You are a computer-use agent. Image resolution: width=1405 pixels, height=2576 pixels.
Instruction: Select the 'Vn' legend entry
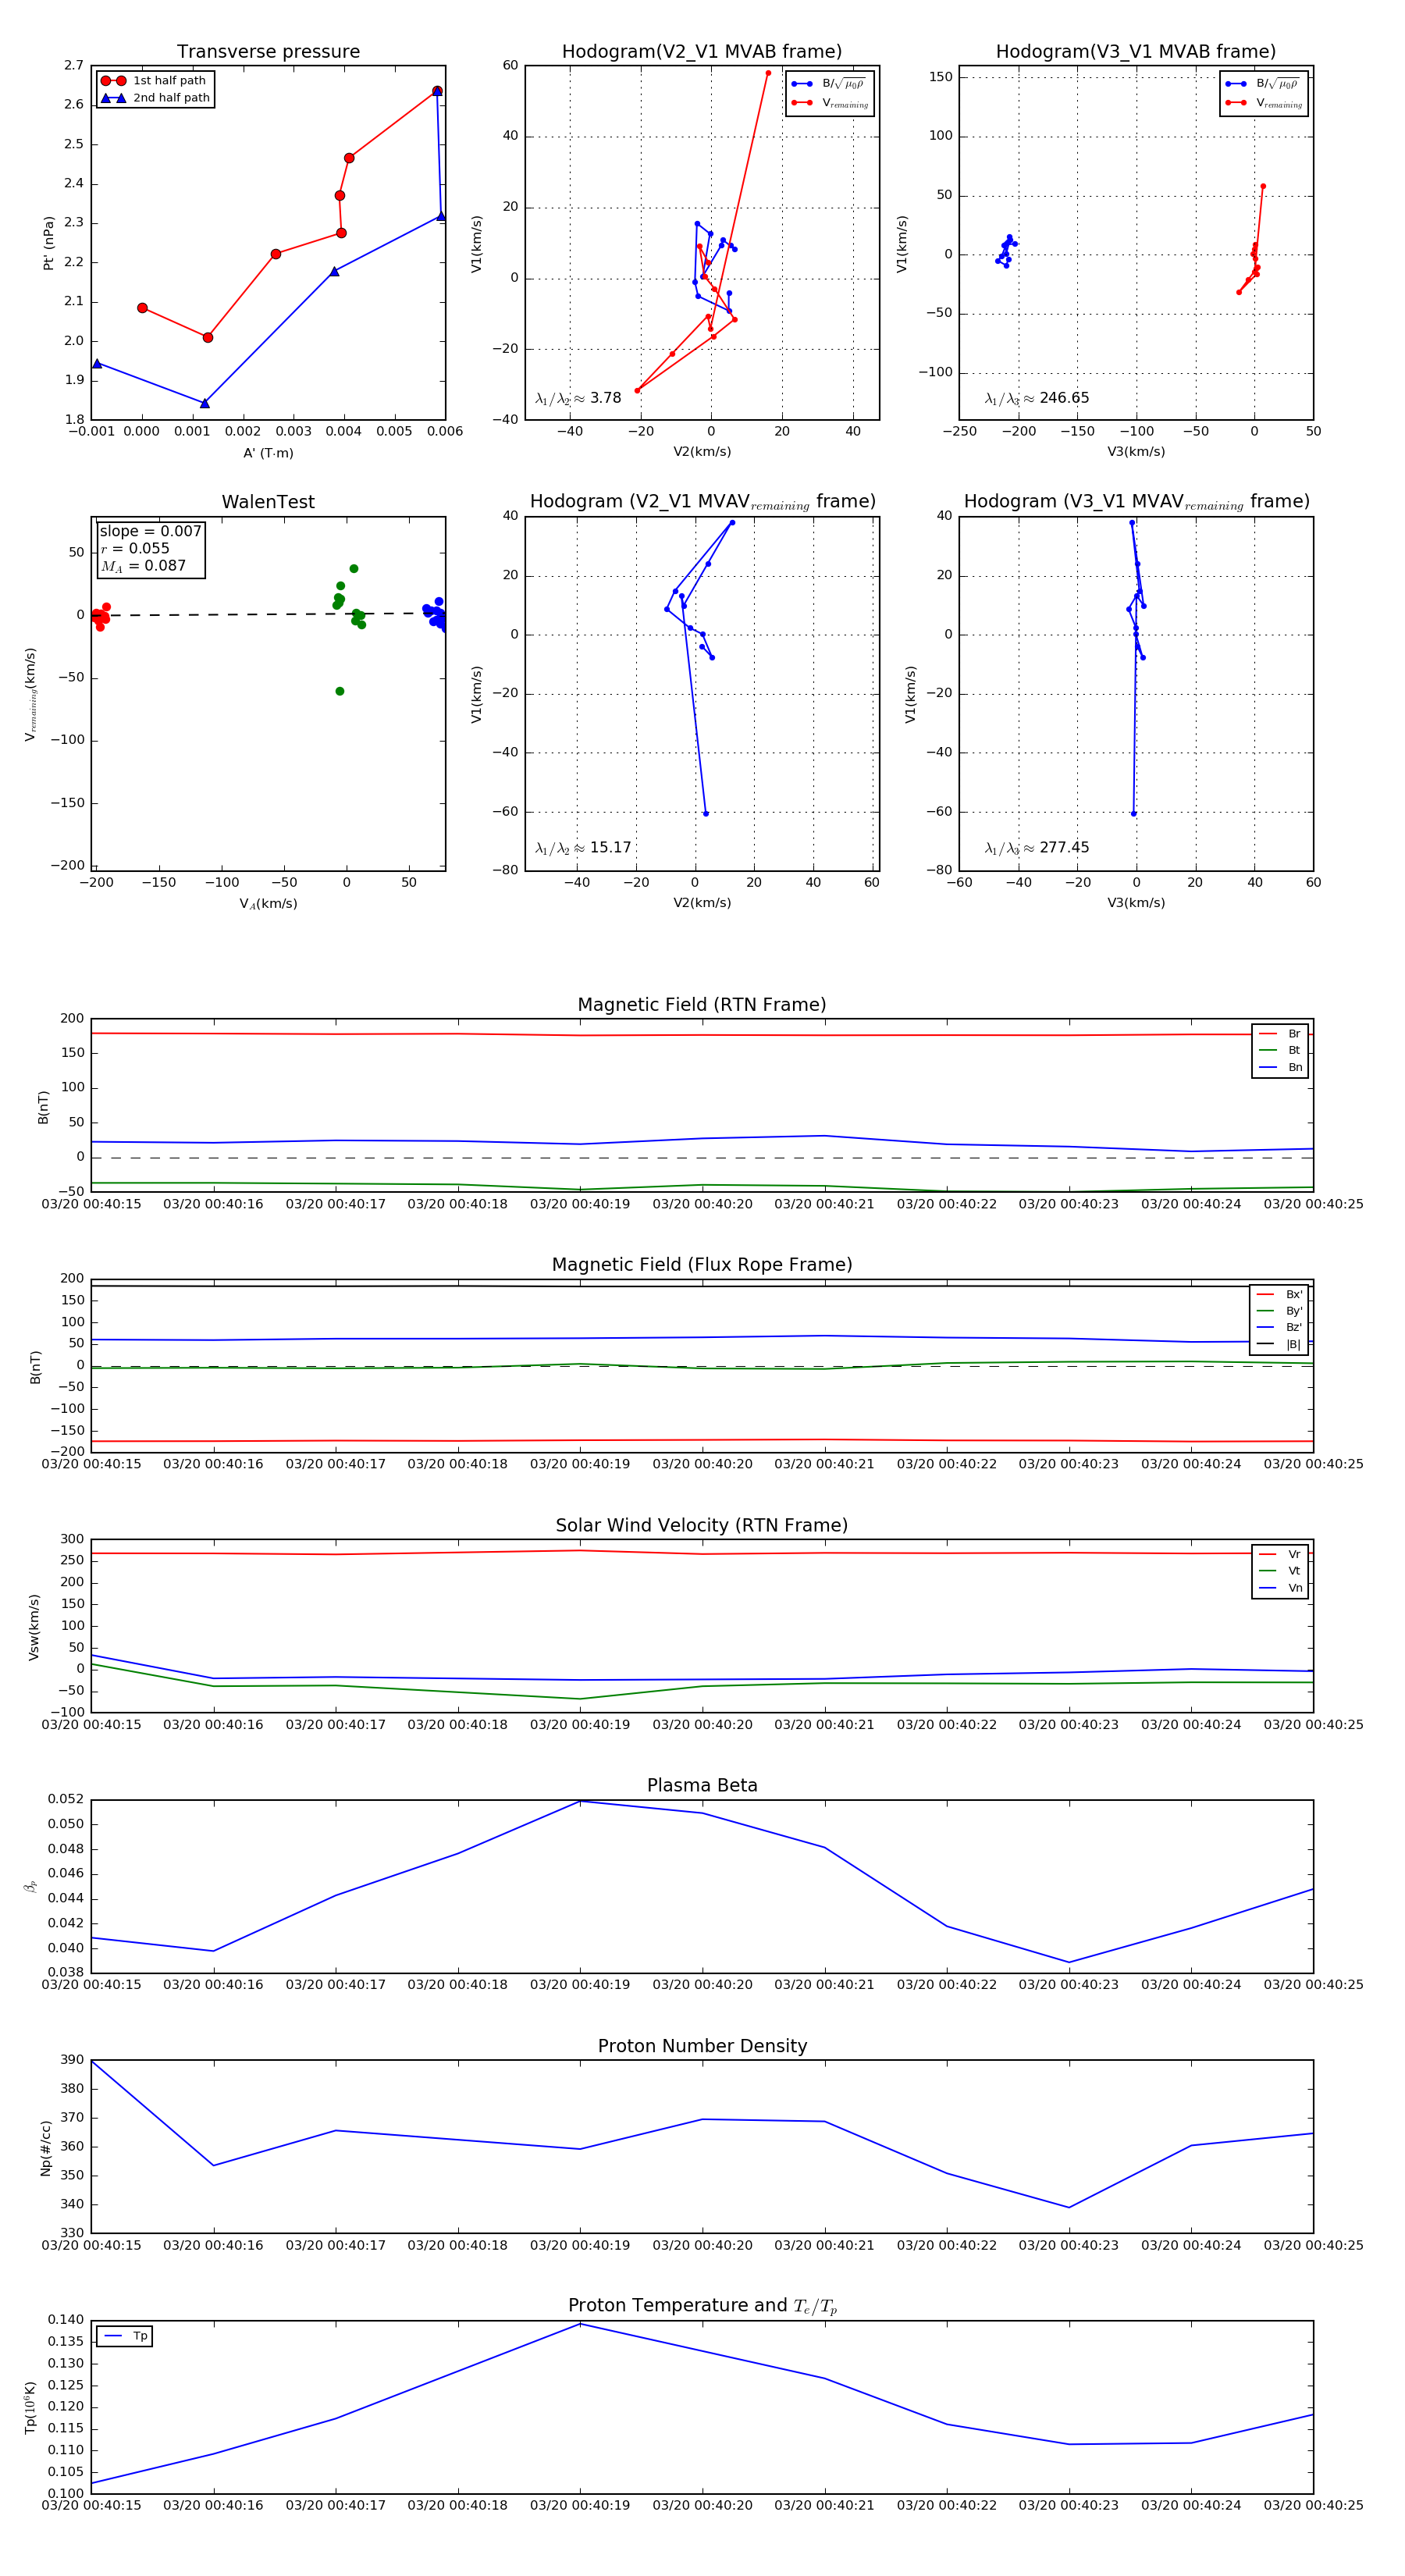coord(1280,1588)
